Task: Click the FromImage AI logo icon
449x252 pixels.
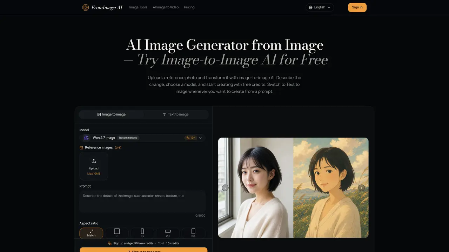Action: pos(86,7)
